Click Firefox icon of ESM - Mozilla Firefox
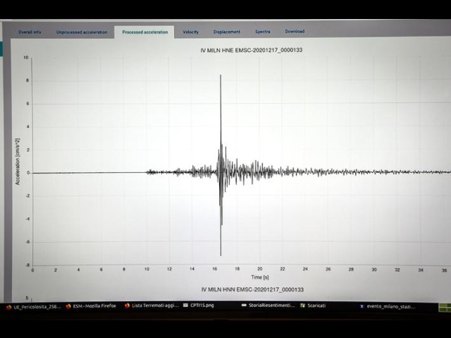 point(68,306)
